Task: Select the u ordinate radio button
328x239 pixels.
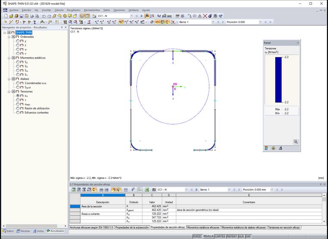Action: coord(18,49)
